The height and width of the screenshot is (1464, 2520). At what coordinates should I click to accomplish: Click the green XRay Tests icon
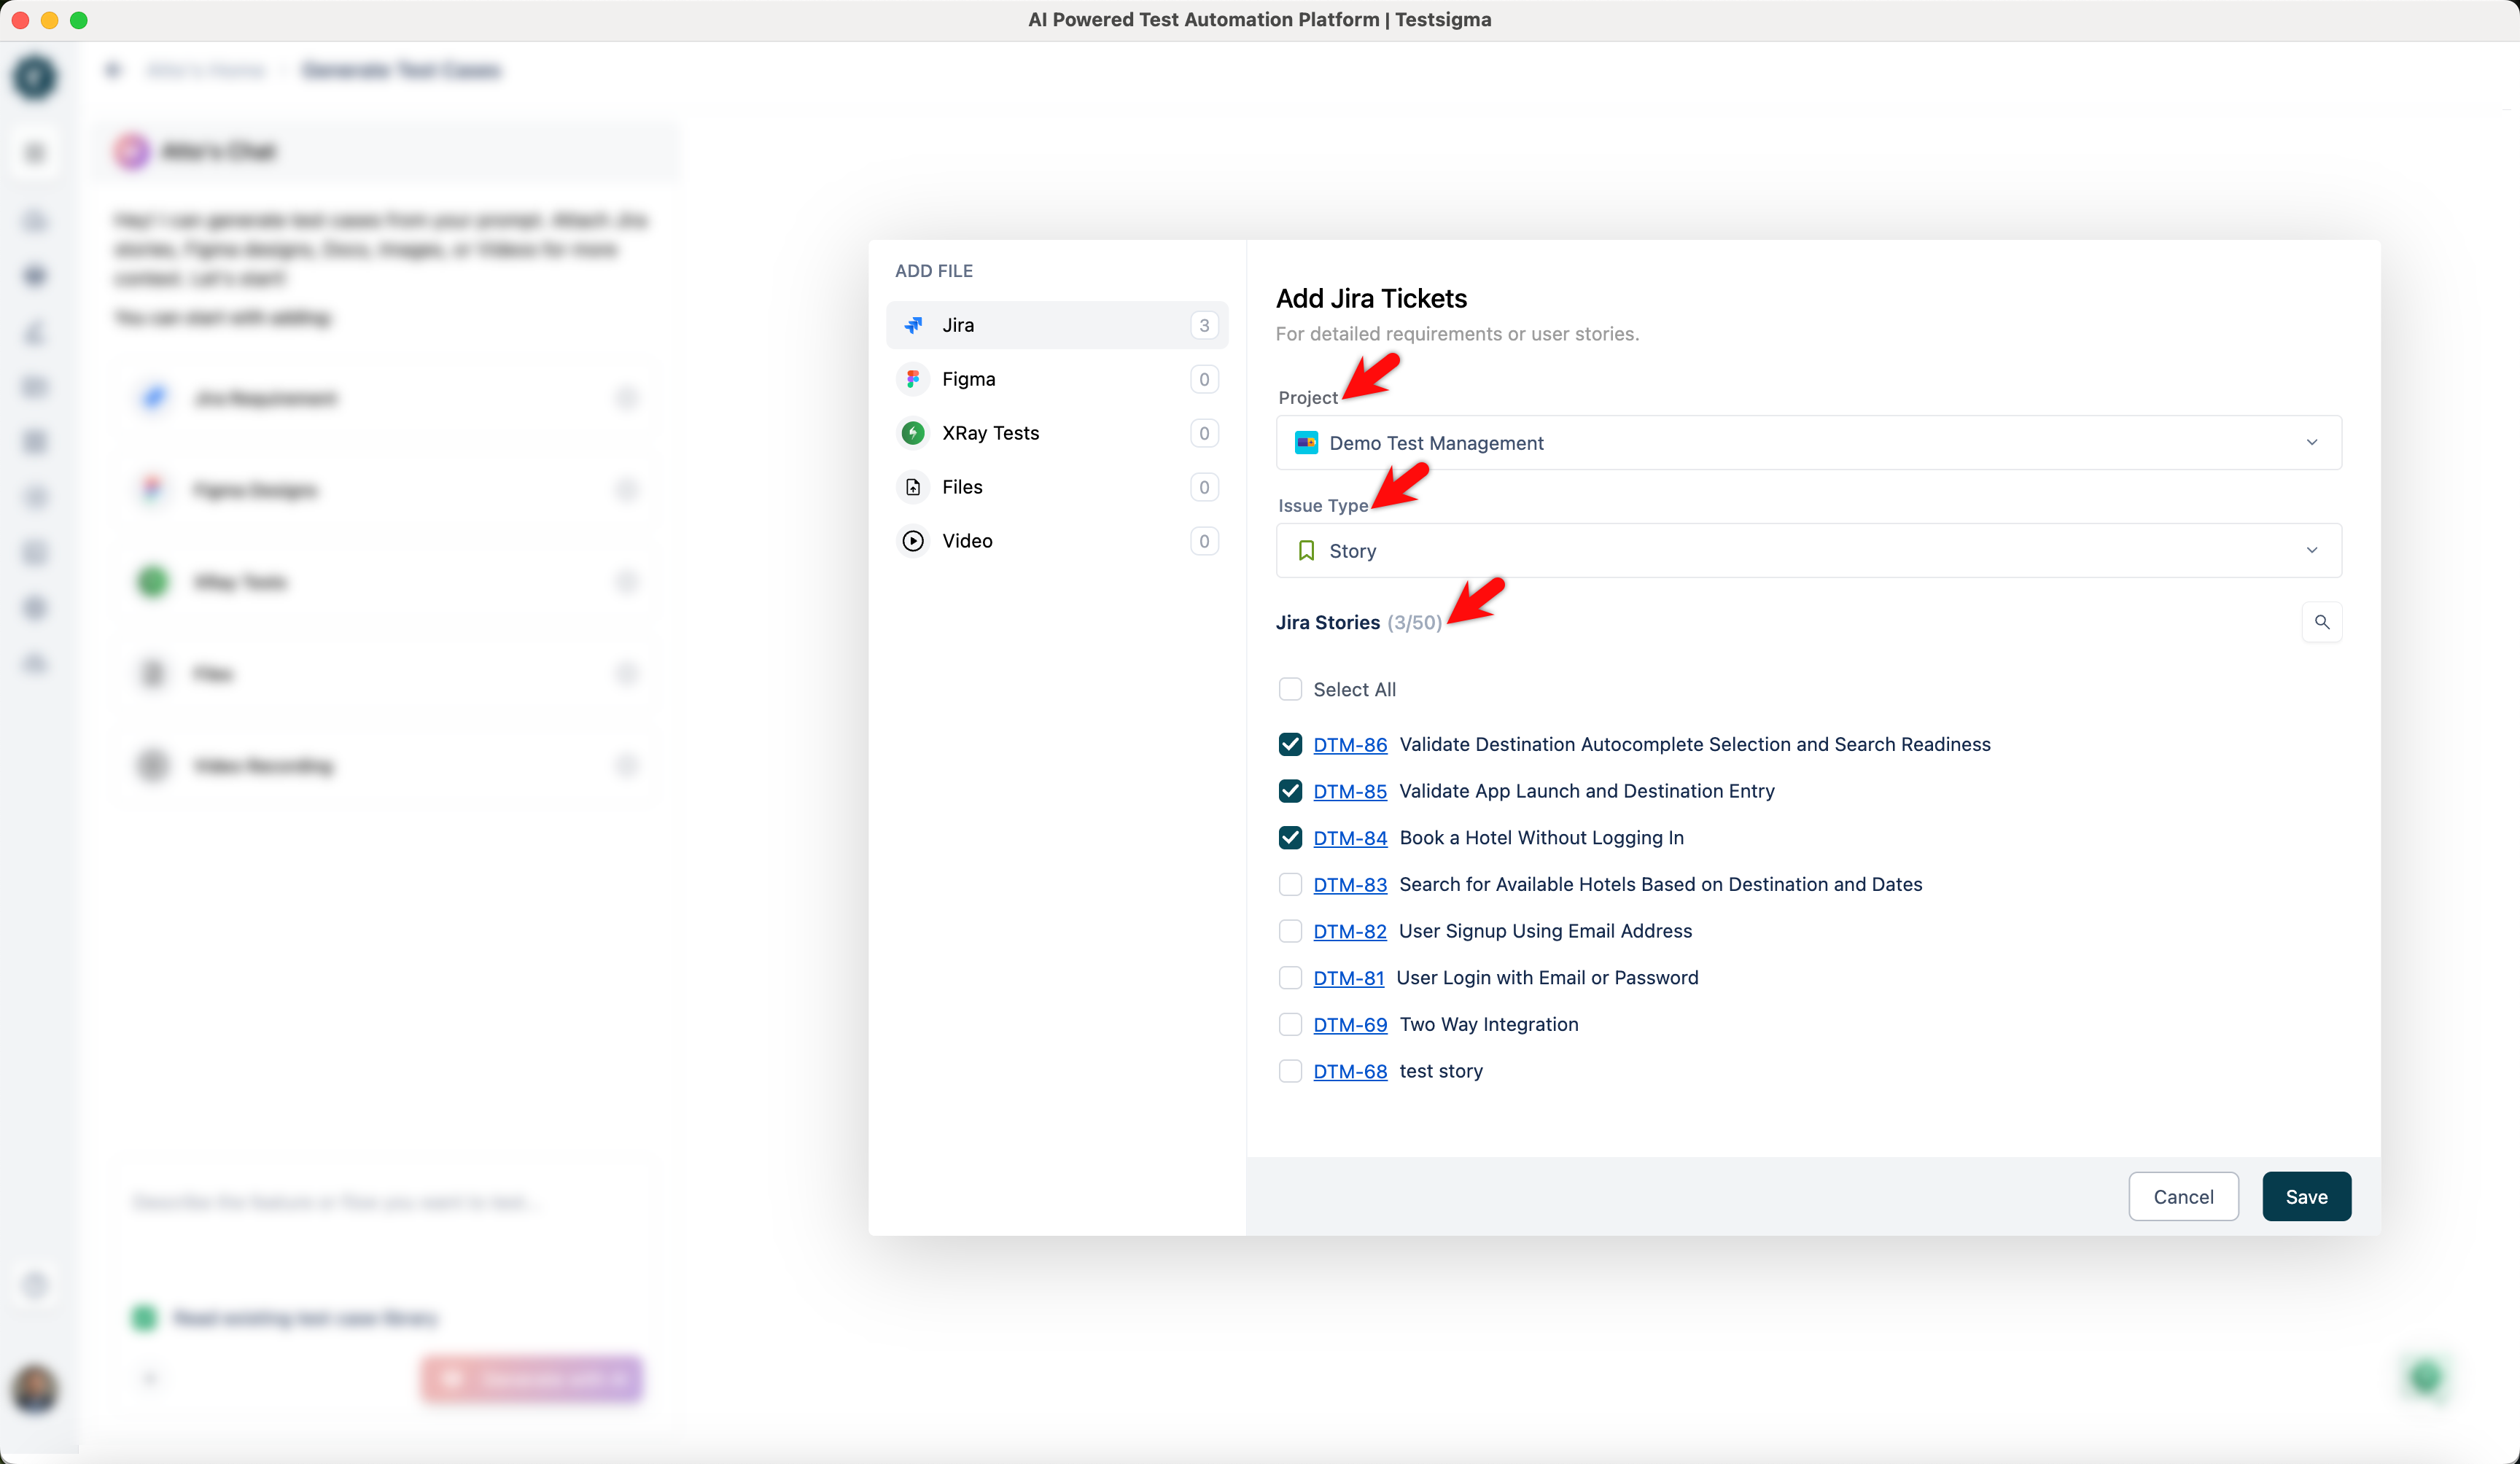click(913, 433)
